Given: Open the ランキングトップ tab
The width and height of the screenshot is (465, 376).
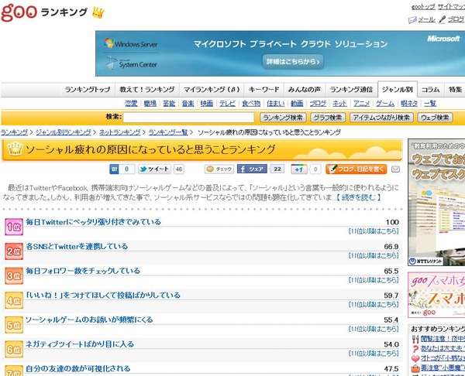Looking at the screenshot, I should click(x=88, y=90).
